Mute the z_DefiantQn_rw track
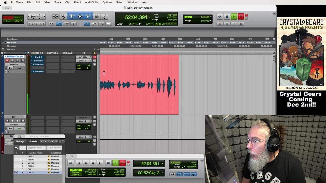This screenshot has height=183, width=326. click(23, 60)
